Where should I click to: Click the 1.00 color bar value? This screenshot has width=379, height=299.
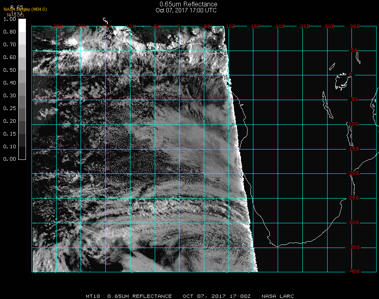[10, 19]
